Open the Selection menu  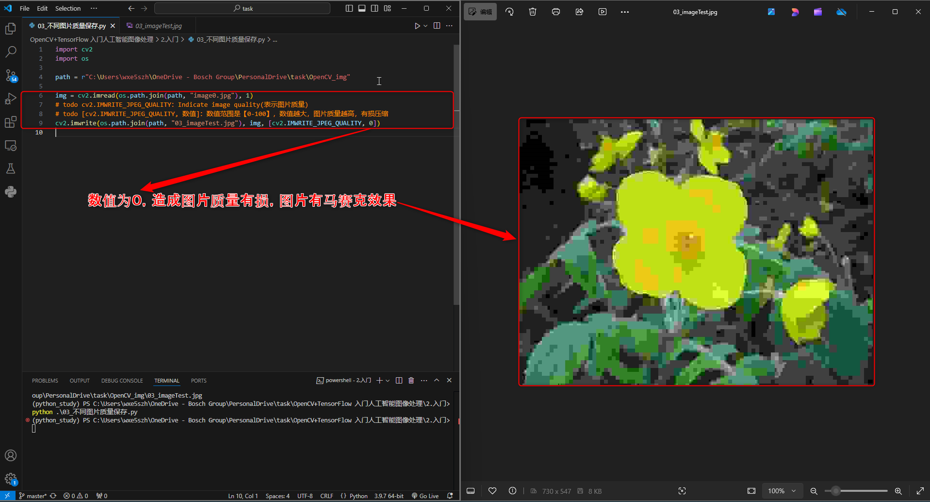(68, 8)
